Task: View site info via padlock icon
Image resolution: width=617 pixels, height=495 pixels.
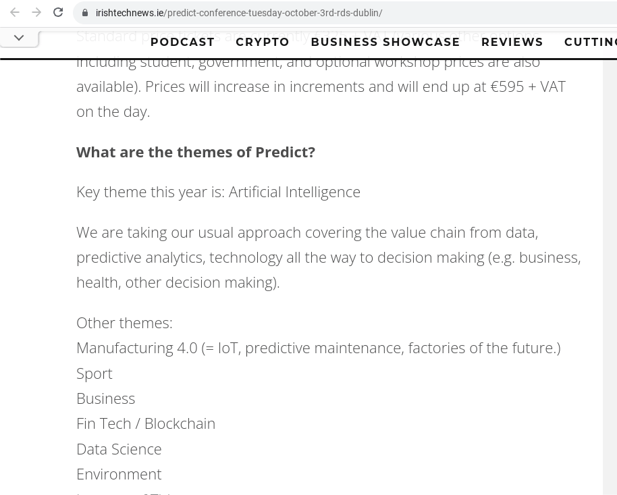Action: (x=85, y=13)
